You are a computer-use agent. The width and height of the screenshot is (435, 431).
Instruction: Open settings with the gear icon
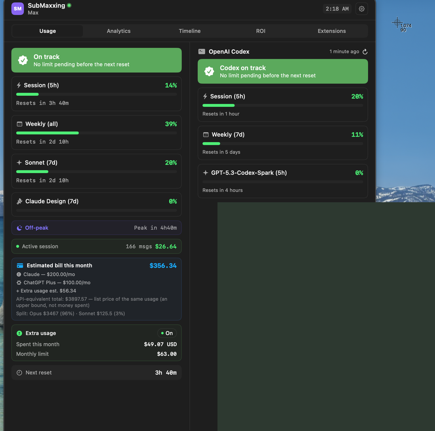361,9
